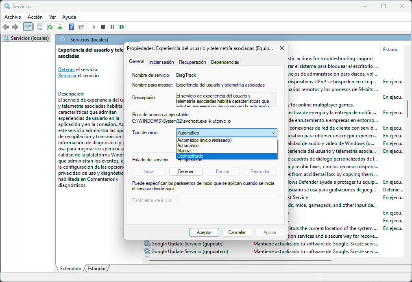
Task: Switch to the Estándar view tab
Action: click(97, 269)
